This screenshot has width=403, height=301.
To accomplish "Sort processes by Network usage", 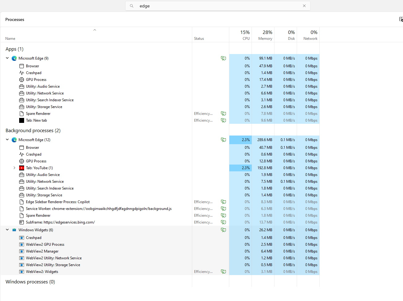I will [308, 35].
